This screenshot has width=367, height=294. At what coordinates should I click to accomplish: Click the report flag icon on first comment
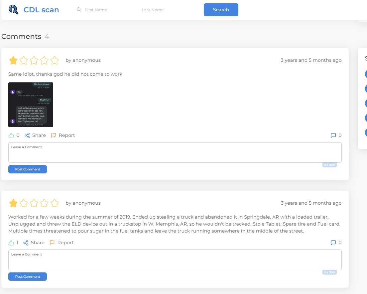pos(54,136)
